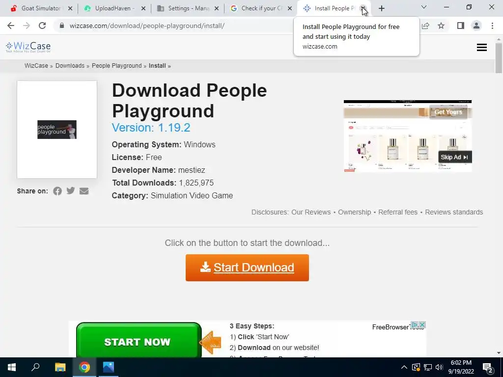This screenshot has width=503, height=377.
Task: Bookmark this page with the star icon
Action: coord(441,26)
